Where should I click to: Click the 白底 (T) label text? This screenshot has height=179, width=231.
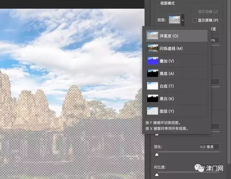(x=167, y=86)
